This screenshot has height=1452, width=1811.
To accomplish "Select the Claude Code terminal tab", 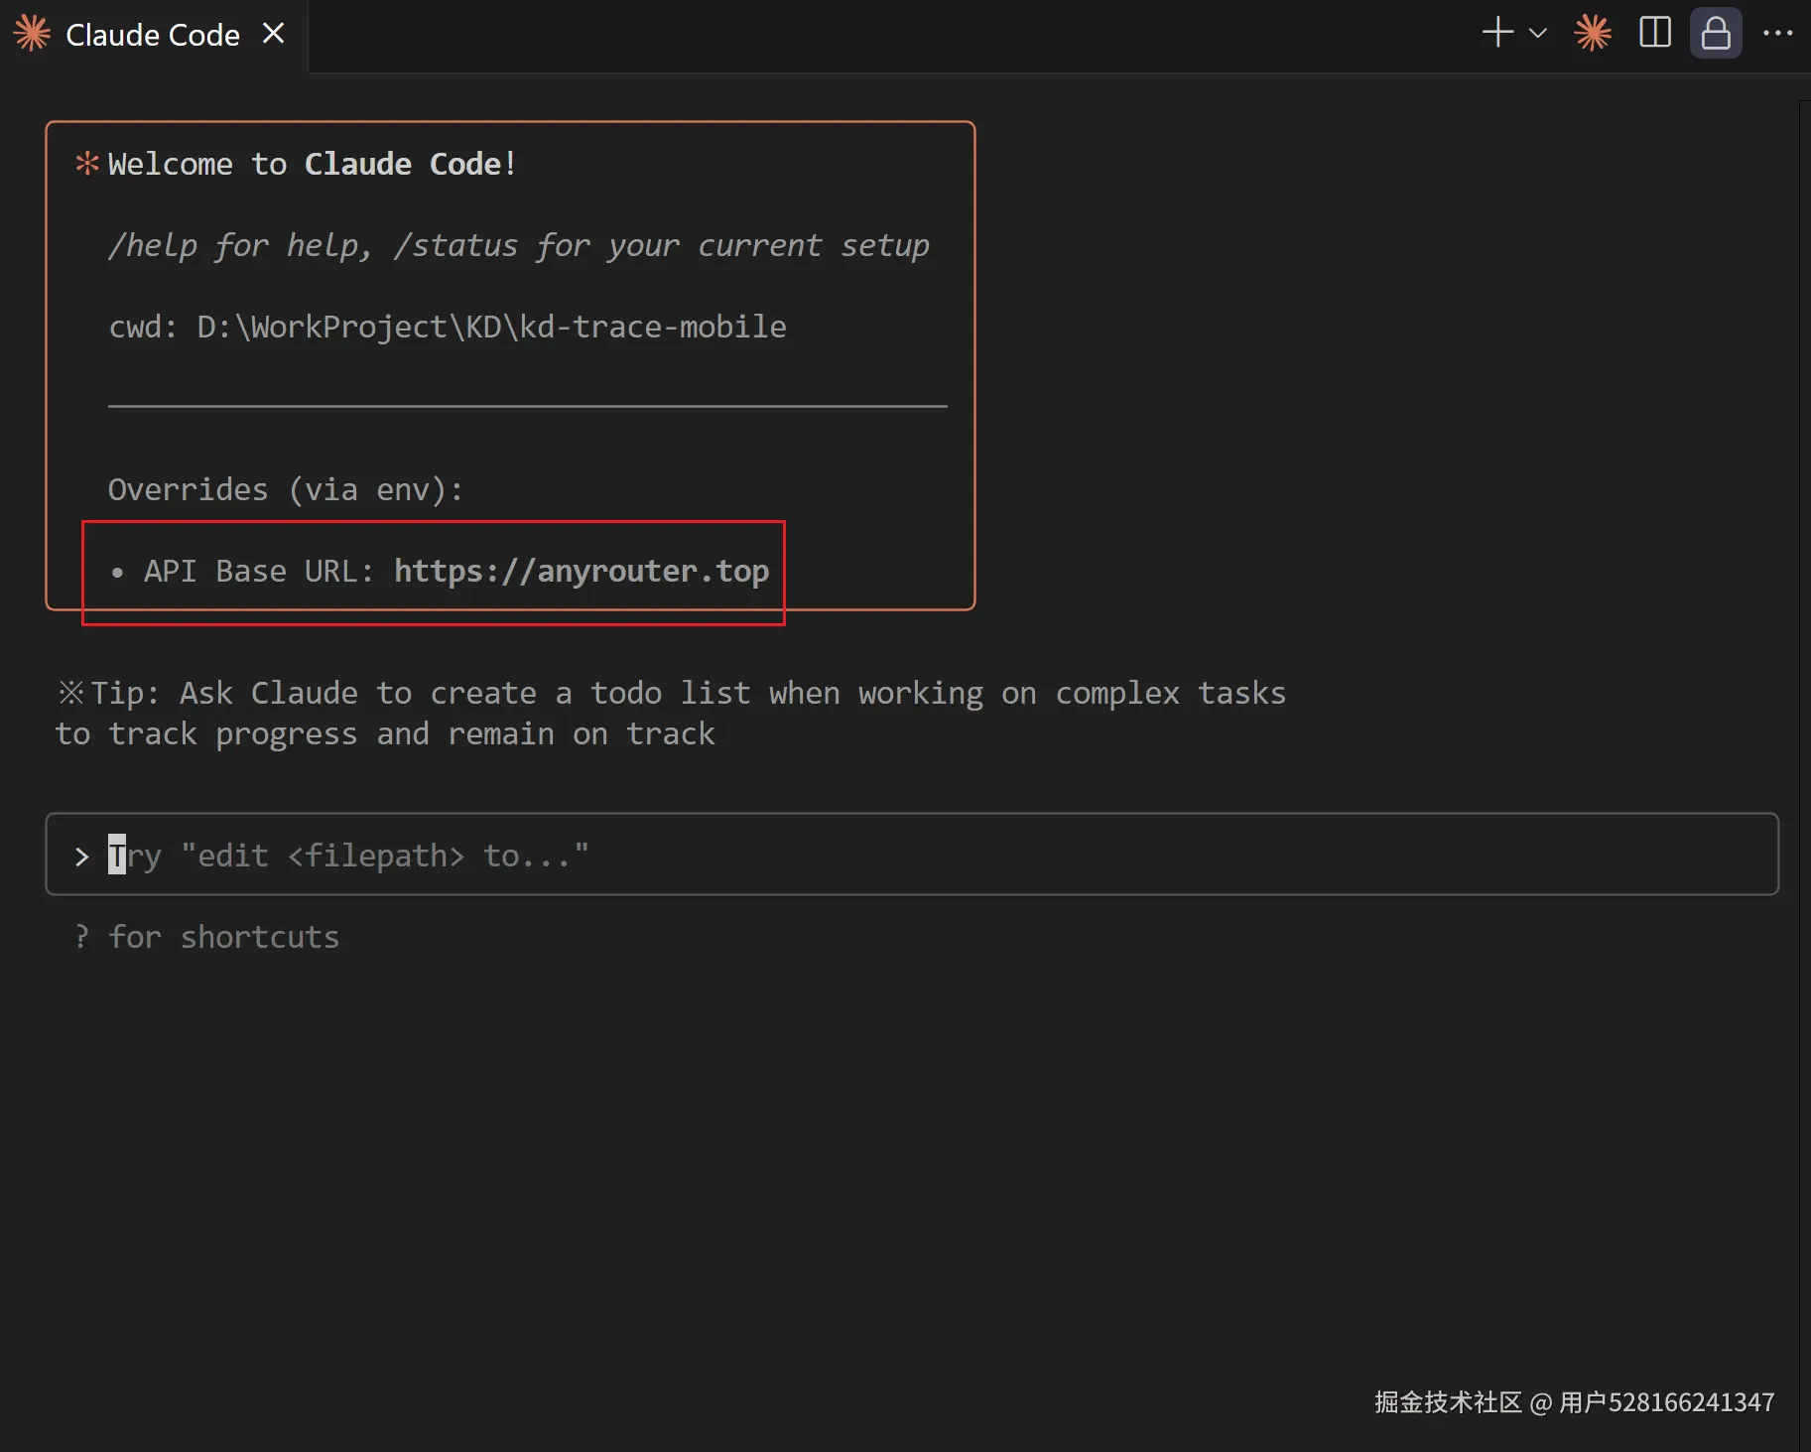I will tap(152, 35).
